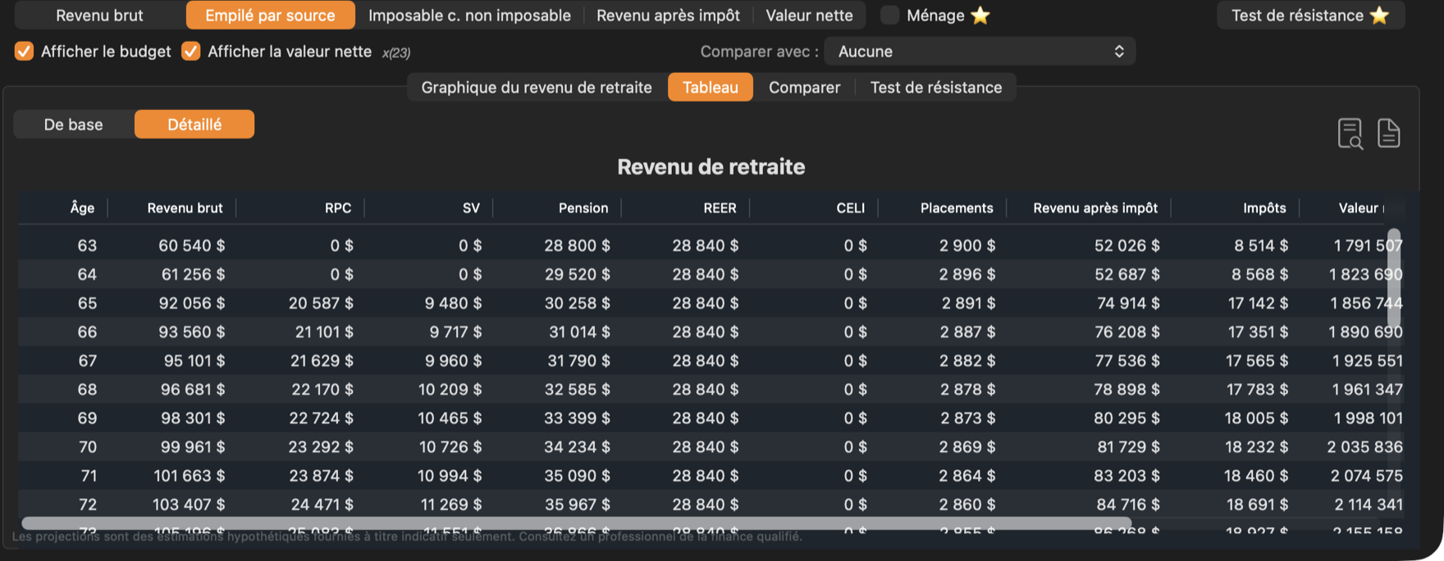The width and height of the screenshot is (1444, 561).
Task: Open the Comparer avec dropdown
Action: point(980,51)
